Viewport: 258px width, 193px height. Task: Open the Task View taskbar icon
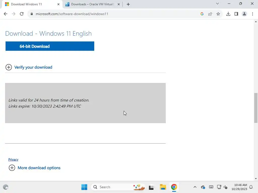[151, 187]
